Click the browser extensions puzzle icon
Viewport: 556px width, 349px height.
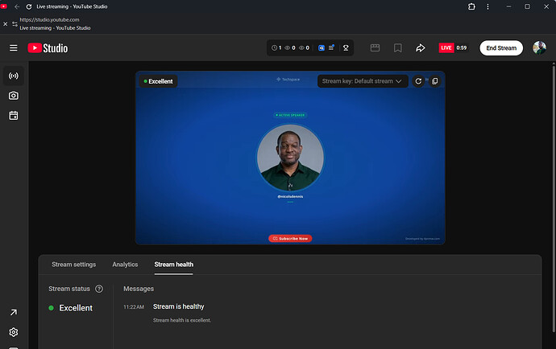click(471, 6)
